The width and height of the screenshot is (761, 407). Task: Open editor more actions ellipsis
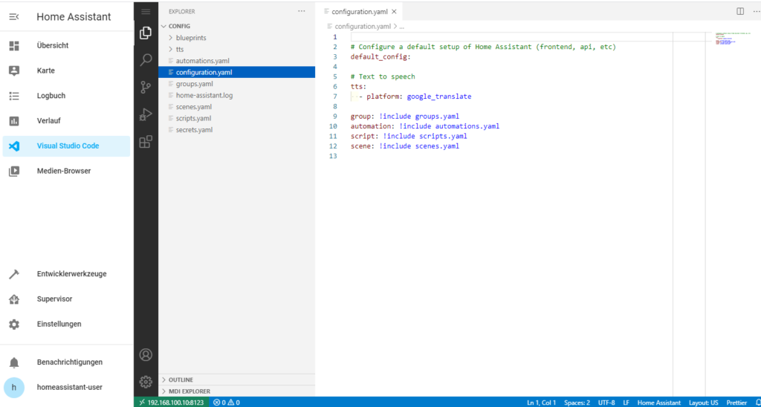756,11
